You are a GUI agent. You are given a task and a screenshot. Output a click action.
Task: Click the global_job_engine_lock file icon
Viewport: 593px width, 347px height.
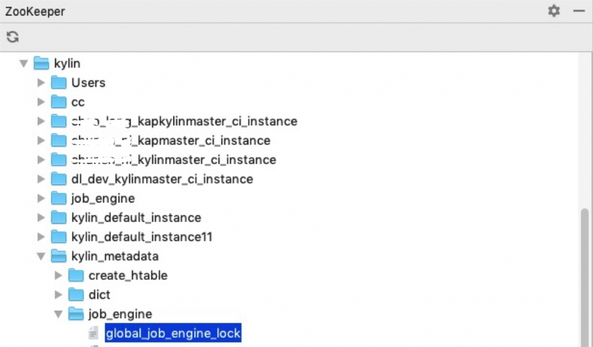click(93, 333)
